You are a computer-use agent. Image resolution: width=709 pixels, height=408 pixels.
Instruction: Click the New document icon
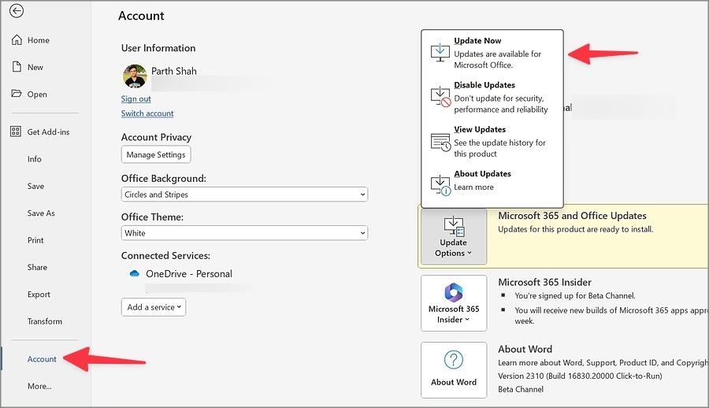(x=17, y=67)
